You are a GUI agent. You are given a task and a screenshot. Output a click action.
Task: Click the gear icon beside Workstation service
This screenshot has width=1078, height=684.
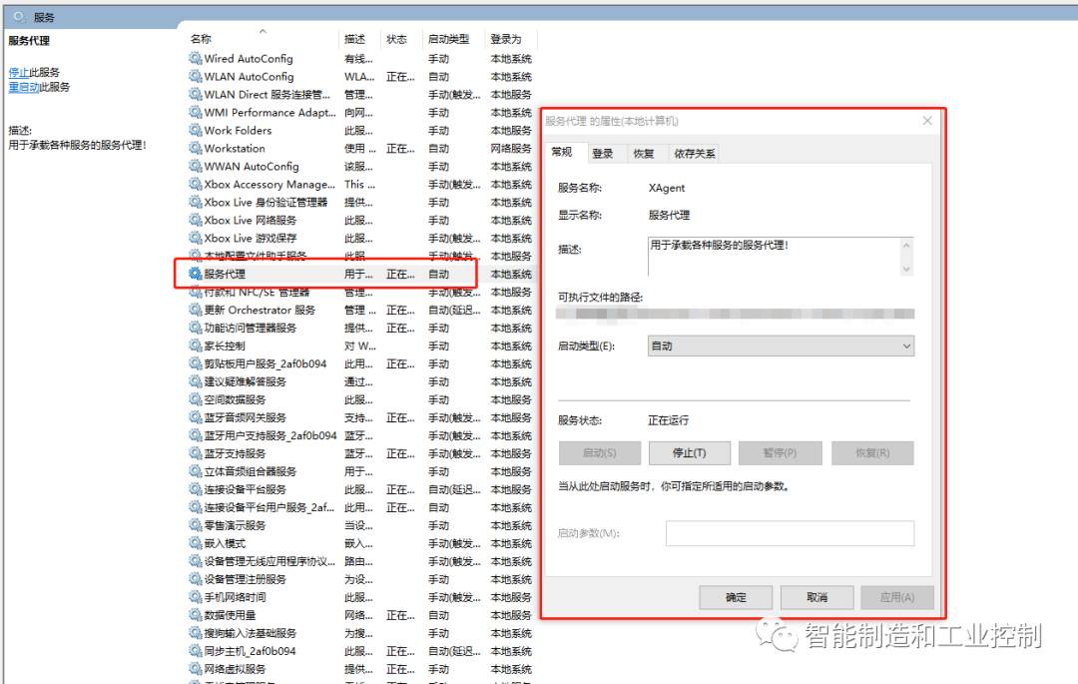point(195,149)
